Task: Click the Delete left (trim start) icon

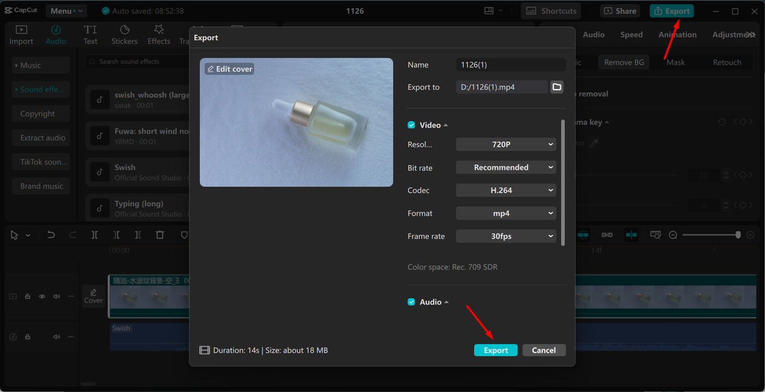Action: pos(117,235)
